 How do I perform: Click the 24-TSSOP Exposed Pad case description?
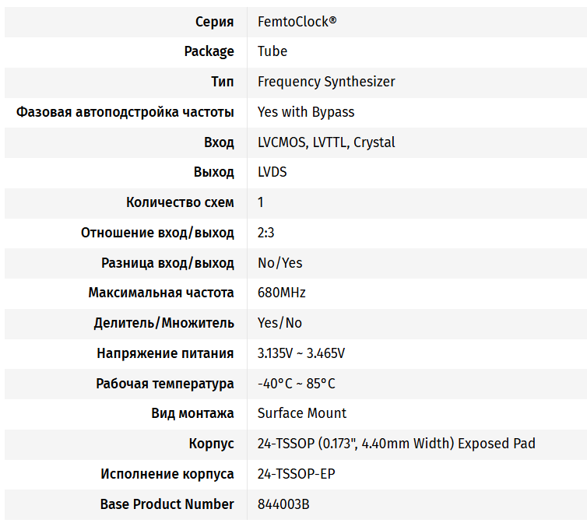396,444
